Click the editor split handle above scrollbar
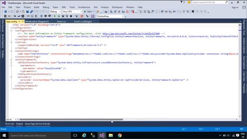The image size is (247, 139). (x=240, y=25)
